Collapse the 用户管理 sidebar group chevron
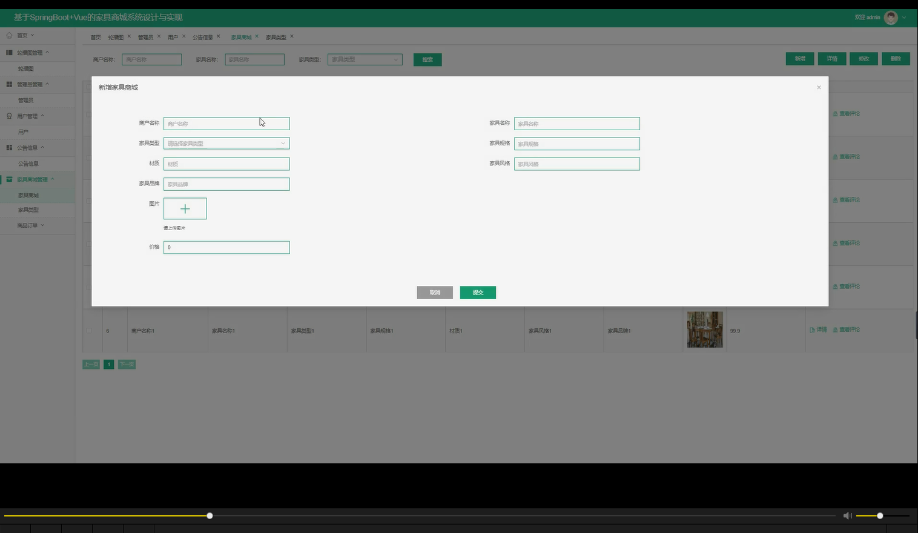918x533 pixels. [x=42, y=115]
